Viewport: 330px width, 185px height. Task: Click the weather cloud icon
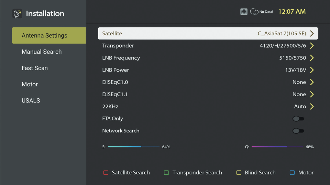(x=254, y=12)
